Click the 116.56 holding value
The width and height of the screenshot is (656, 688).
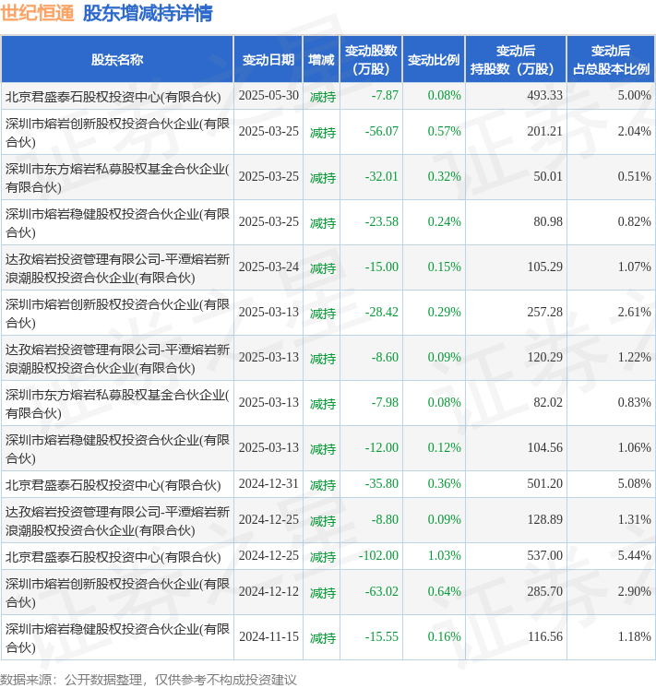[545, 636]
